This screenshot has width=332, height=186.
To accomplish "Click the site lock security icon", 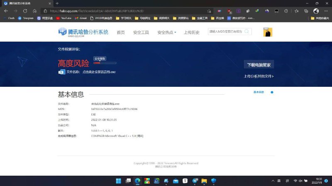I will point(45,11).
